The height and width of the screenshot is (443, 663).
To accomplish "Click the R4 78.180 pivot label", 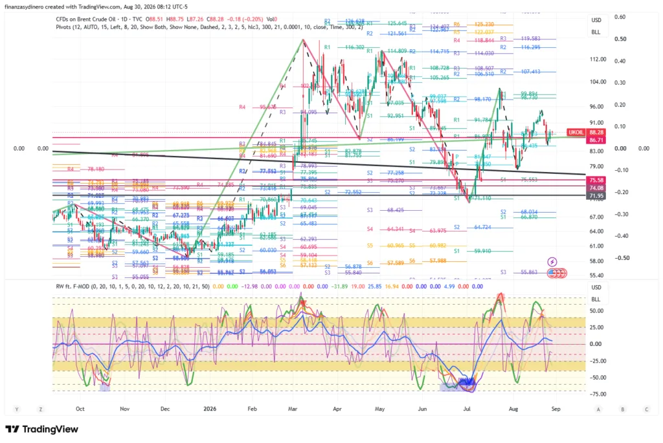I will (x=85, y=169).
